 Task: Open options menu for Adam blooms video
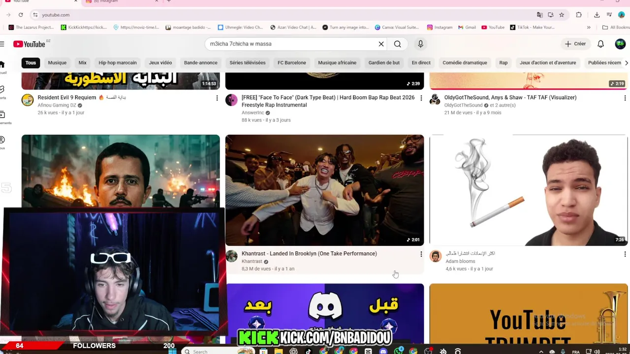[x=625, y=254]
